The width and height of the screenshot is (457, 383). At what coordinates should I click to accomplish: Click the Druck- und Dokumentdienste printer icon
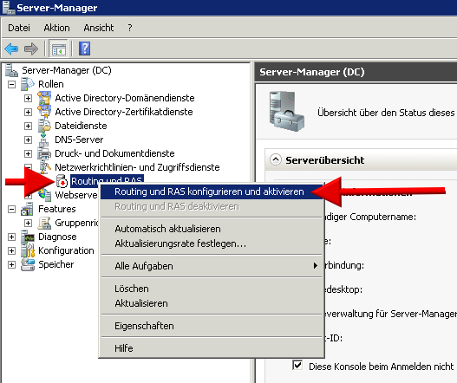tap(44, 153)
